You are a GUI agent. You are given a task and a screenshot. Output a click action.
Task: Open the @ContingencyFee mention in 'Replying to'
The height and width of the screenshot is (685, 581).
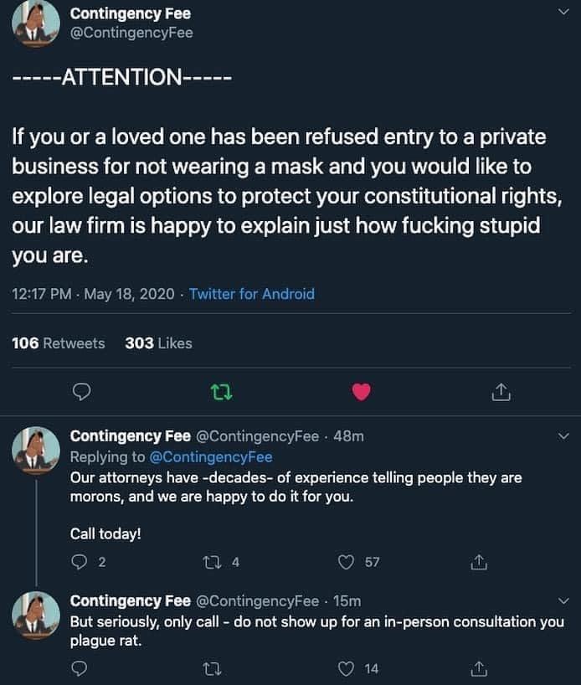(x=210, y=457)
